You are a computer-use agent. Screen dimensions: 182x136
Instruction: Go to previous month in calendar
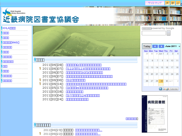tap(155, 46)
